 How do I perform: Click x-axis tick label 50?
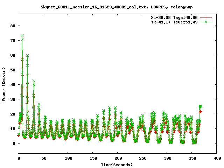coord(44,158)
